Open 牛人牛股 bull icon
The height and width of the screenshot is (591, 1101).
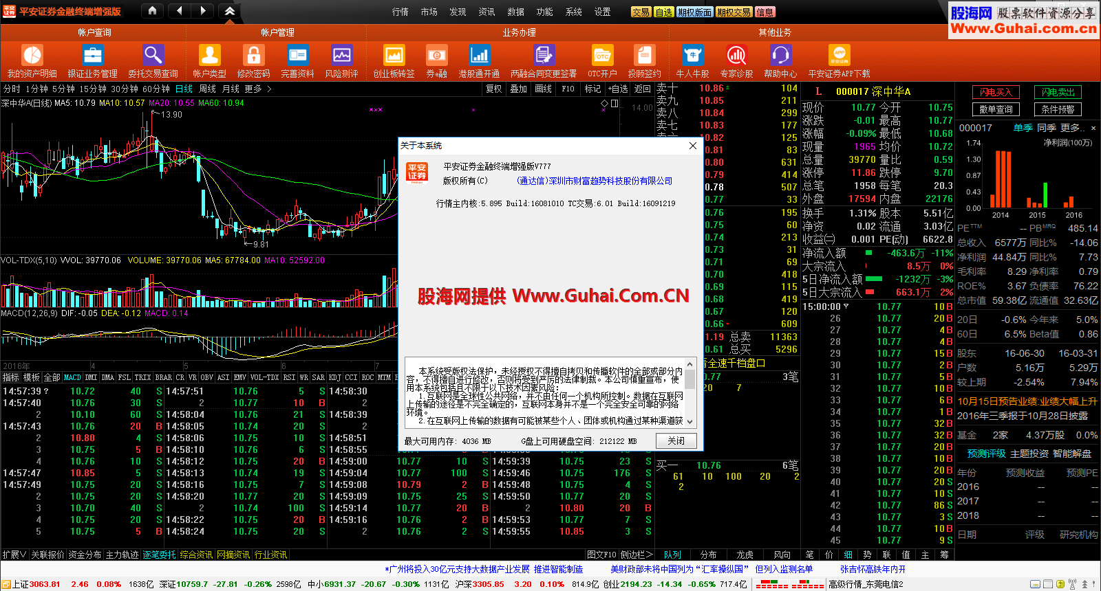pyautogui.click(x=692, y=56)
